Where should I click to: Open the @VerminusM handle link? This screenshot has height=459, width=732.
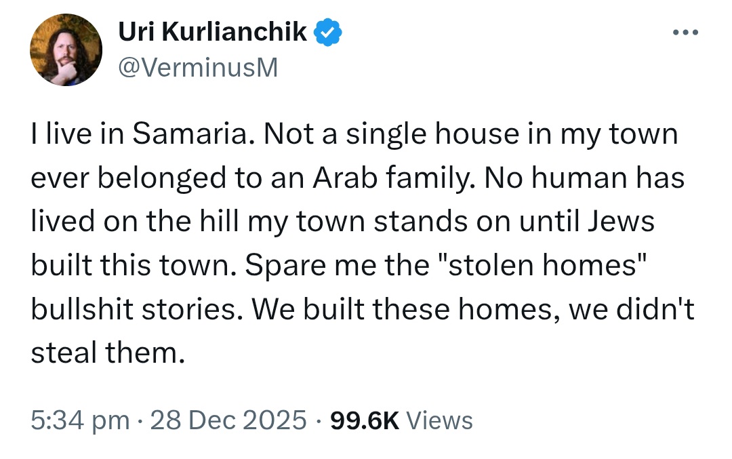pyautogui.click(x=198, y=68)
